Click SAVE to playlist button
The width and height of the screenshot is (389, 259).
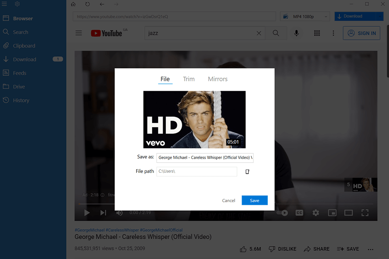click(348, 249)
